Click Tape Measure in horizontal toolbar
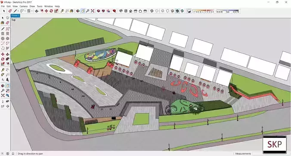291x156 pixels. (x=62, y=11)
